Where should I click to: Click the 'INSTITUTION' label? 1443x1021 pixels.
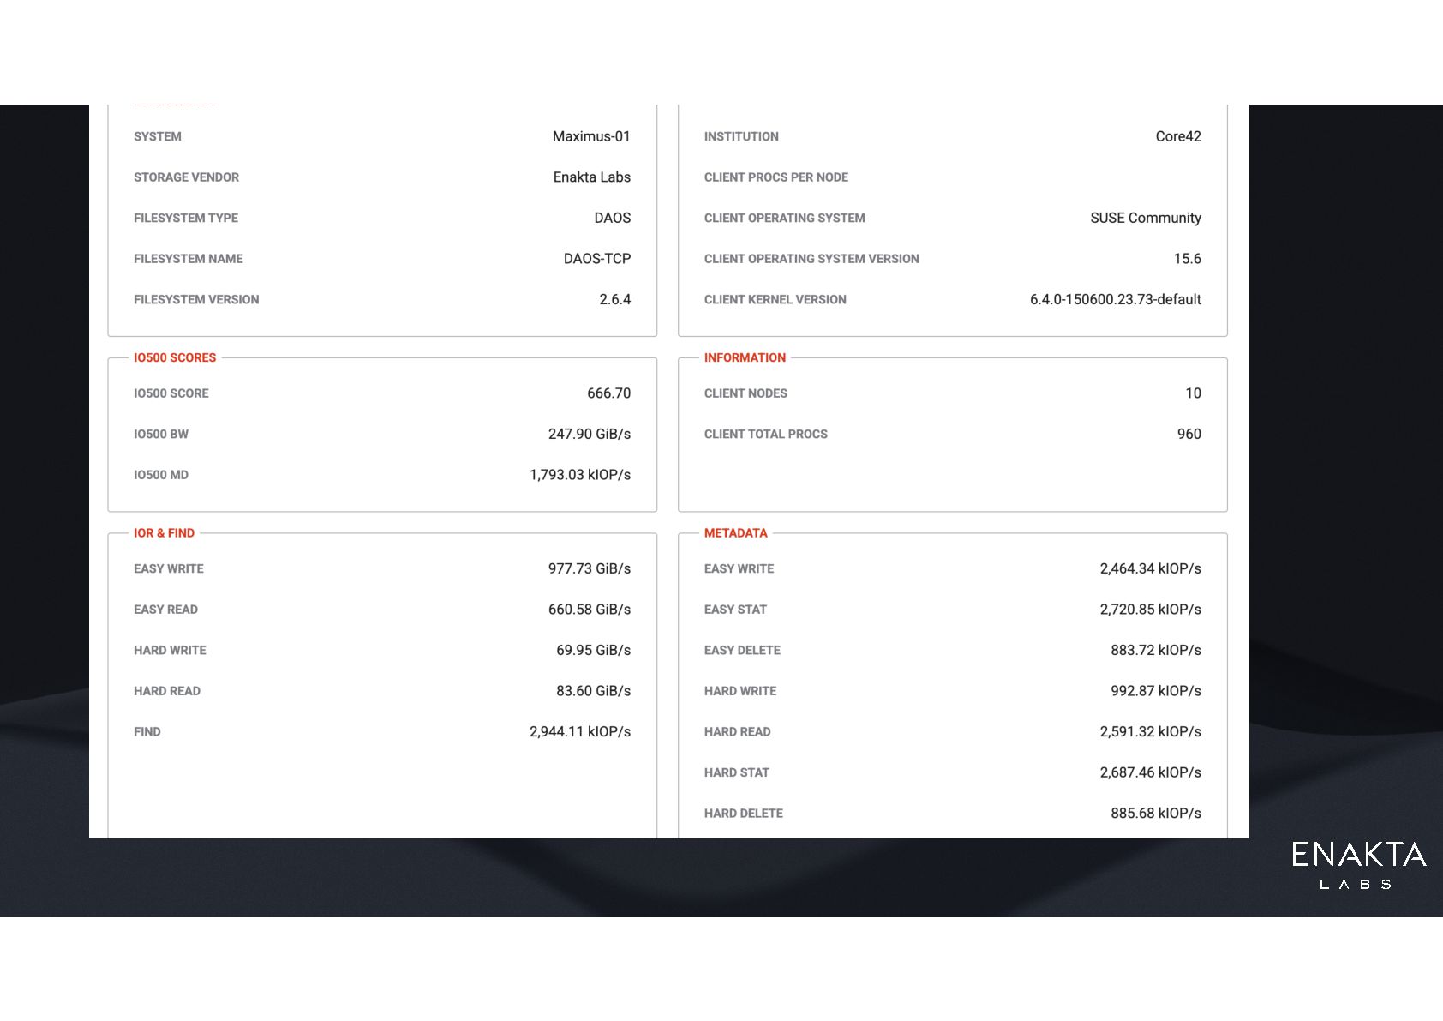(x=741, y=136)
